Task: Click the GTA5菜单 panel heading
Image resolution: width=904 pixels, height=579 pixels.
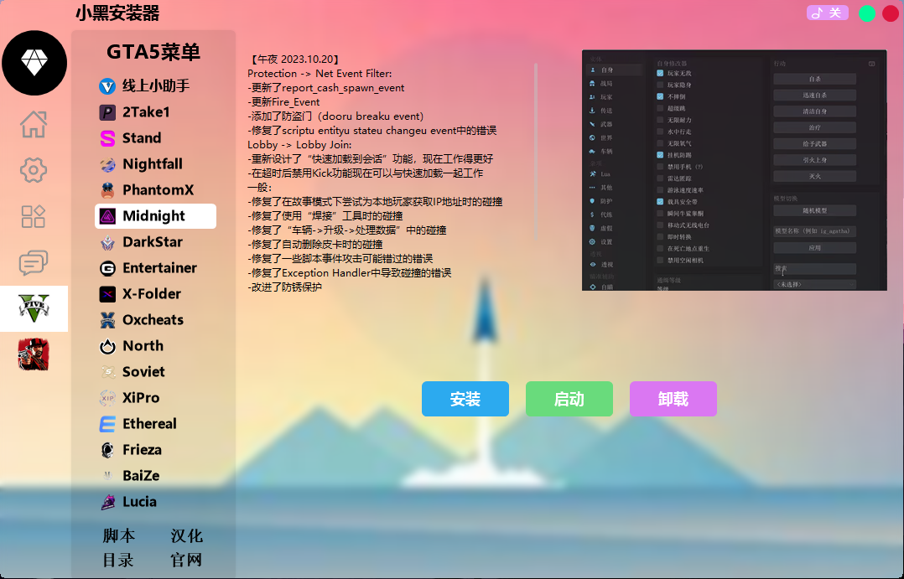Action: pos(153,53)
